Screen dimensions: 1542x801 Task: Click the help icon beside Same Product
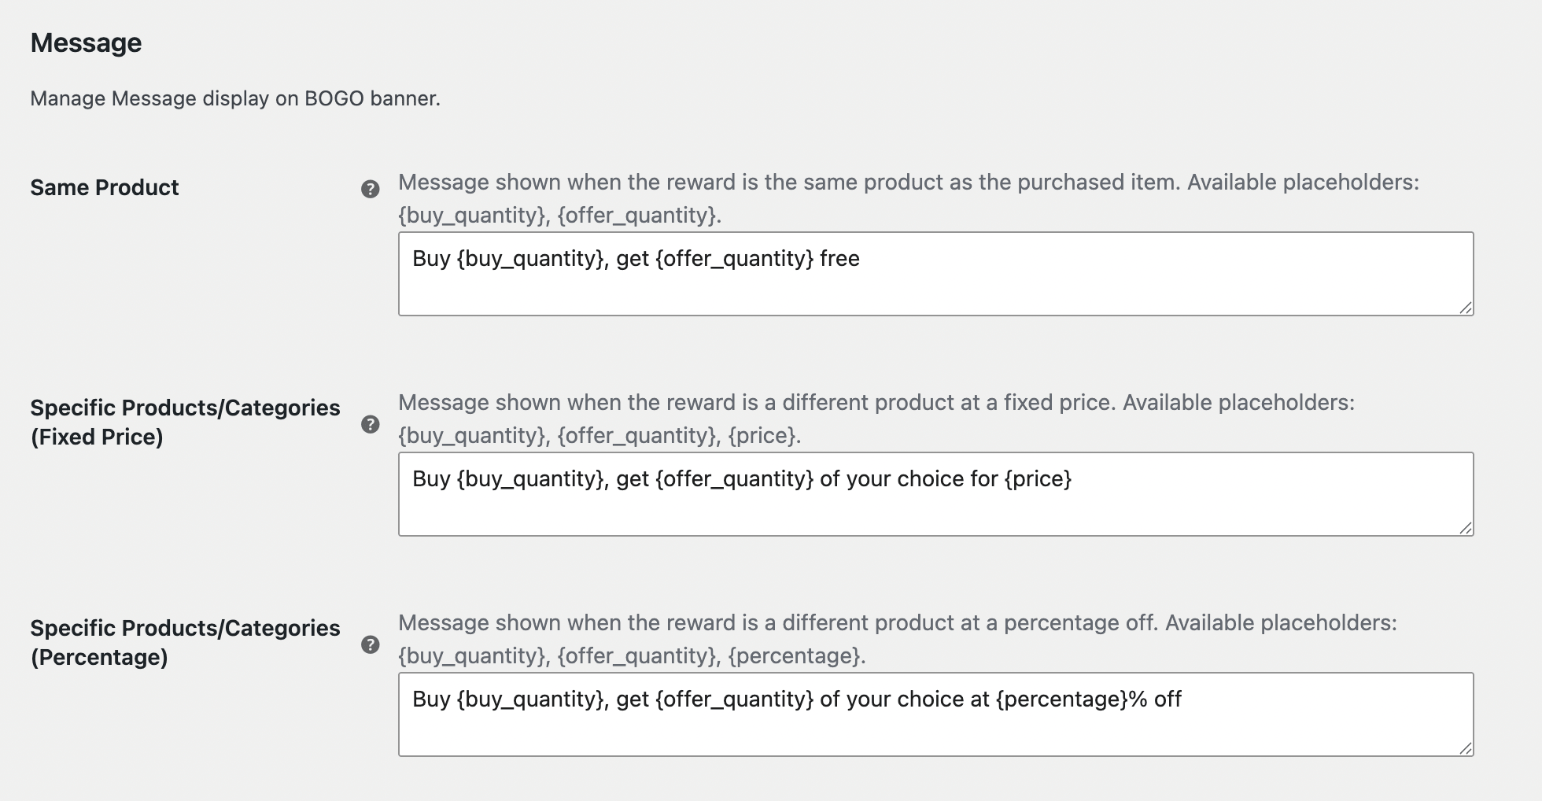tap(370, 189)
